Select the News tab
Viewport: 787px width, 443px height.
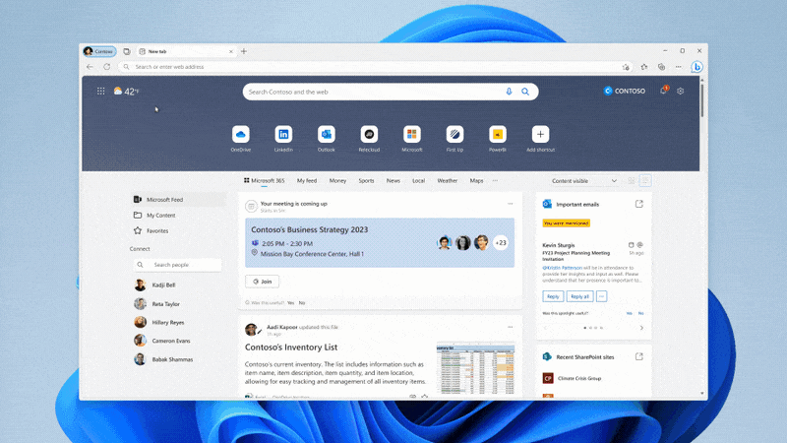click(x=393, y=181)
